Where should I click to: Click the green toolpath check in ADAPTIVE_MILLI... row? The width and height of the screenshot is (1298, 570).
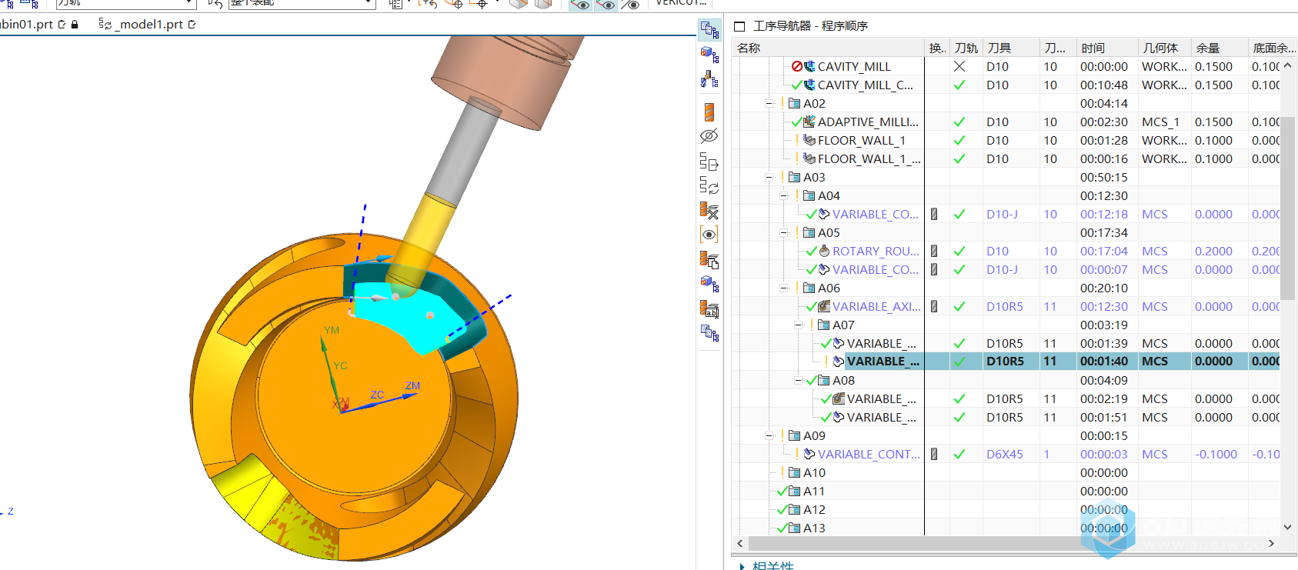959,122
